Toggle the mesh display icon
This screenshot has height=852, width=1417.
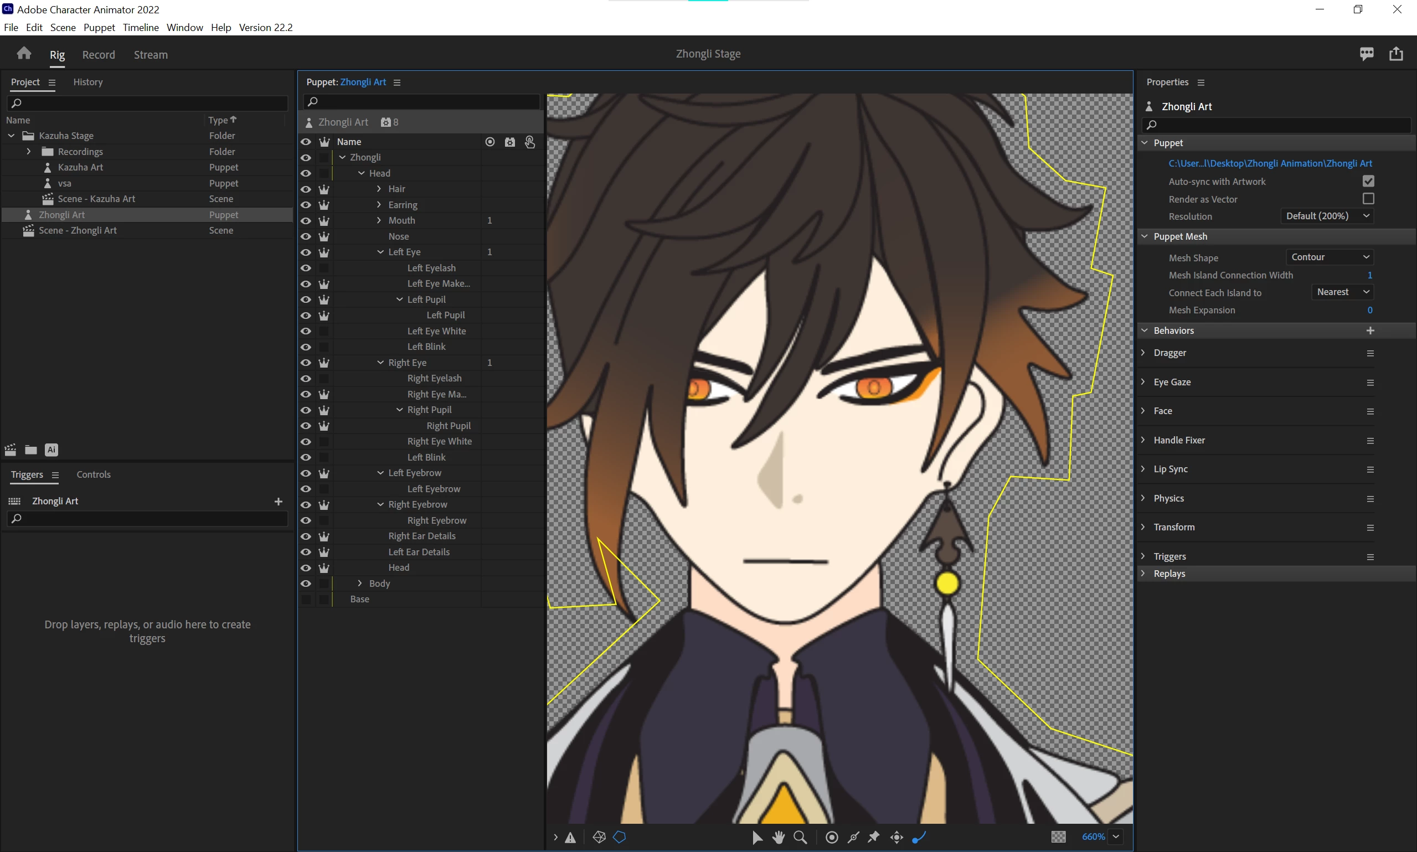click(x=599, y=837)
